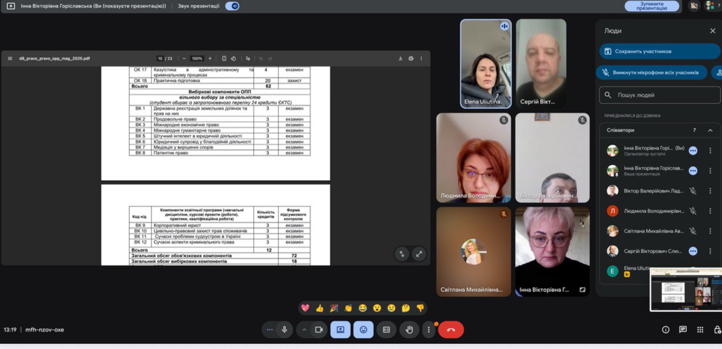
Task: Zoom out the PDF with minus button
Action: (x=184, y=59)
